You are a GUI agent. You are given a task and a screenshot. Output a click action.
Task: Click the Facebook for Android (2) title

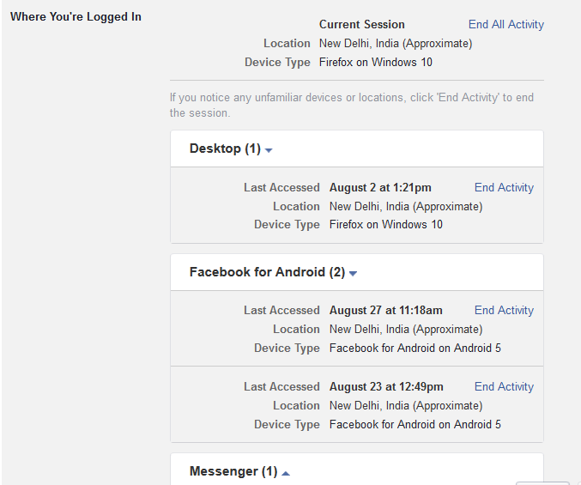coord(267,272)
